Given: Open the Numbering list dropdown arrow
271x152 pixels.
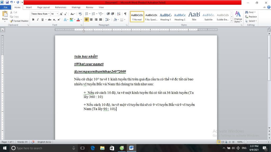Looking at the screenshot, I should click(96, 14).
